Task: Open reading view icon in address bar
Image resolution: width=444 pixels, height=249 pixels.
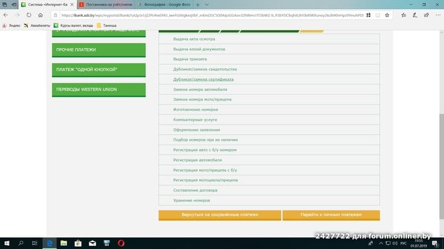Action: point(378,15)
